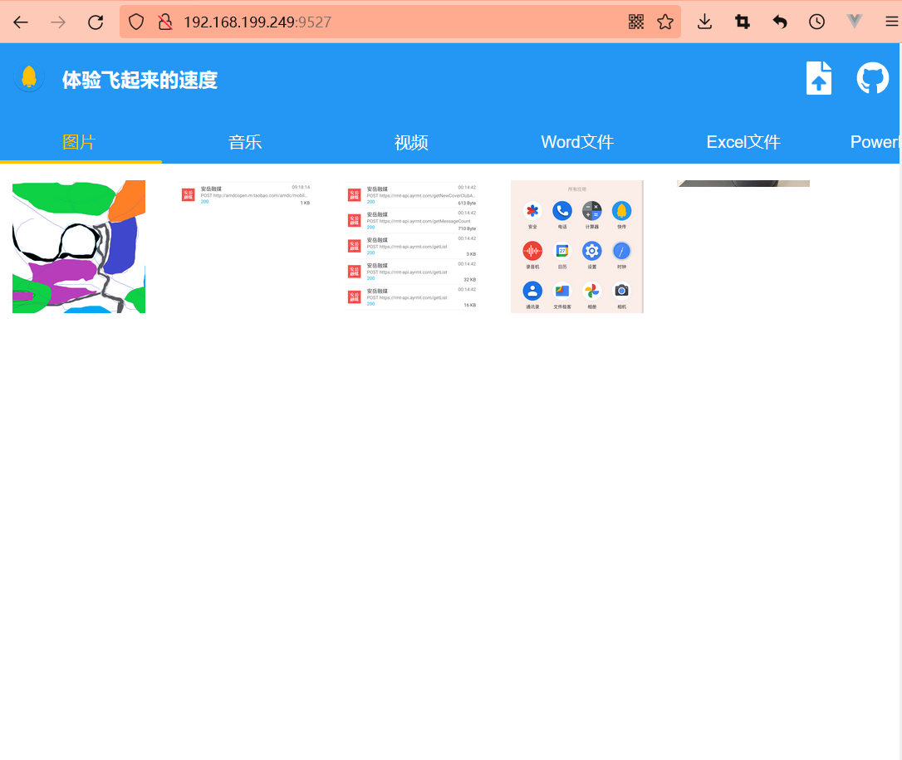Open the history clock icon
902x760 pixels.
click(x=816, y=22)
